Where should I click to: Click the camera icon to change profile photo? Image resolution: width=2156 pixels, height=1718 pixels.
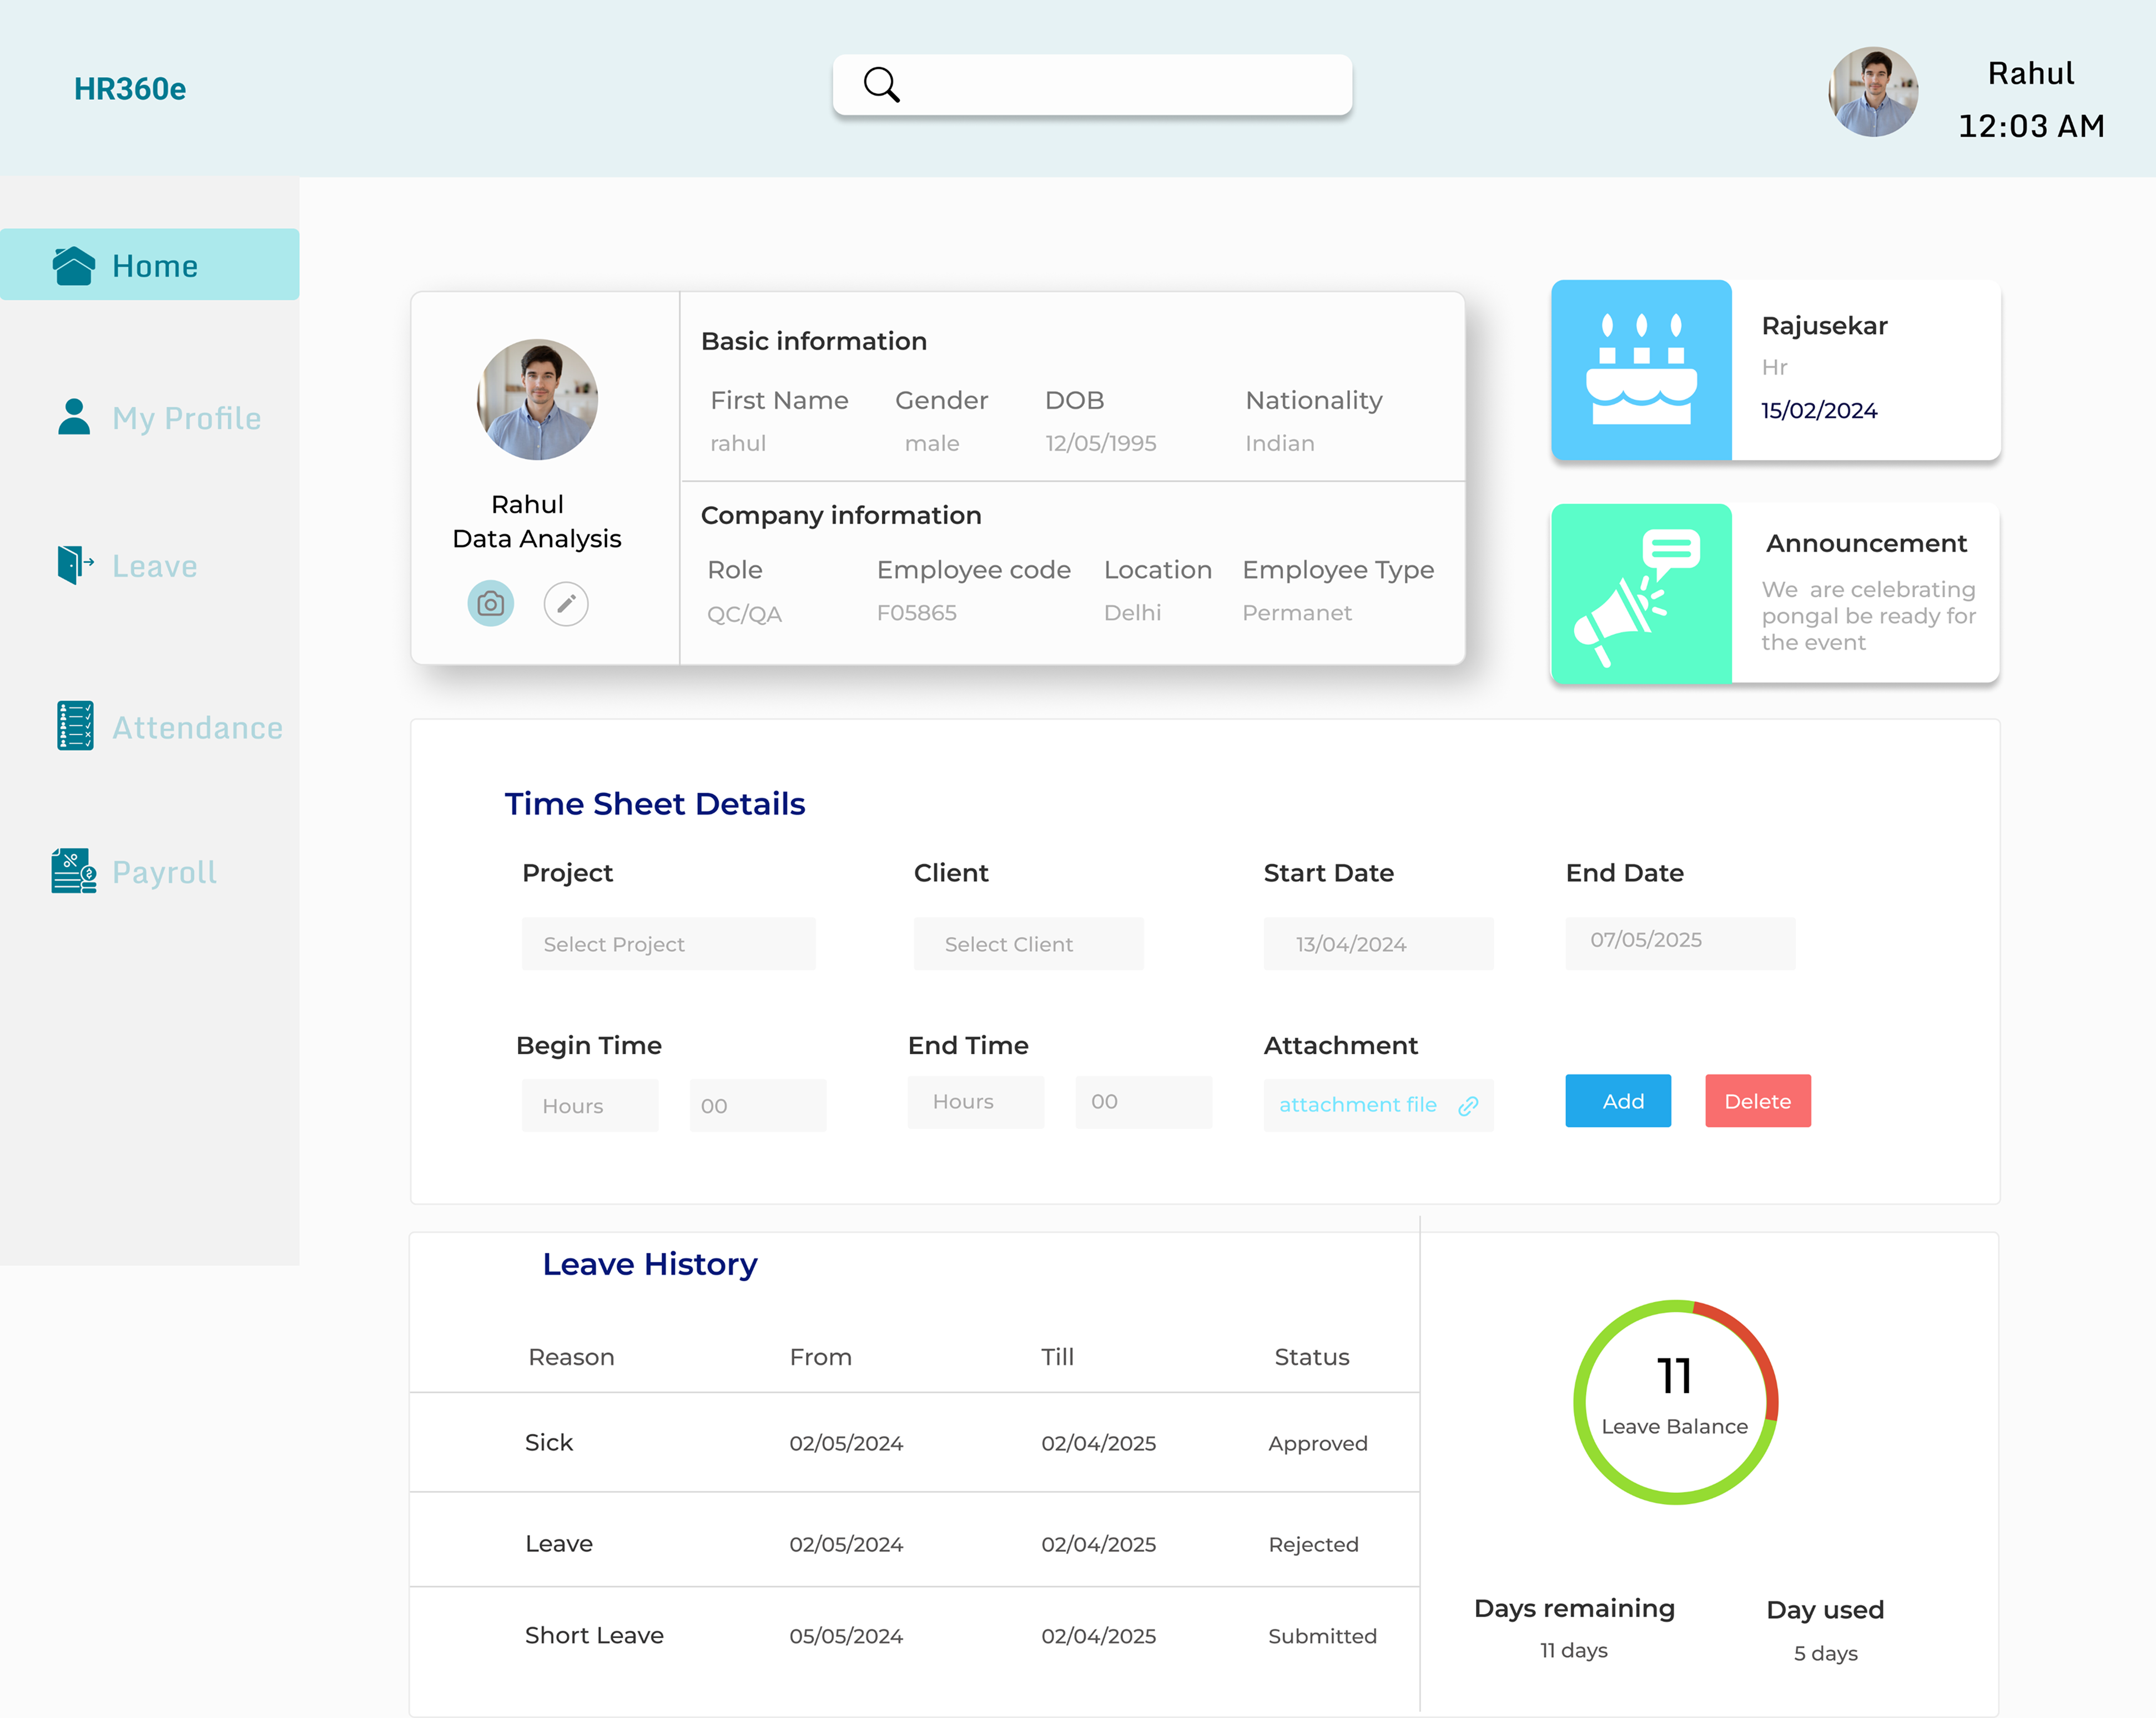(491, 604)
